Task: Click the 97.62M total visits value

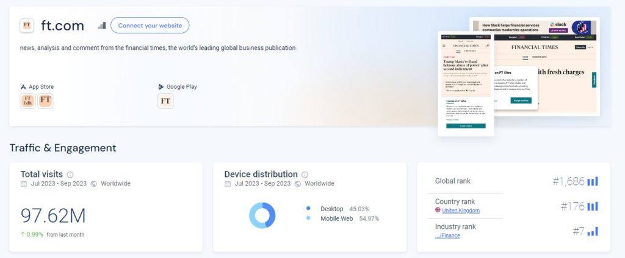Action: (53, 215)
